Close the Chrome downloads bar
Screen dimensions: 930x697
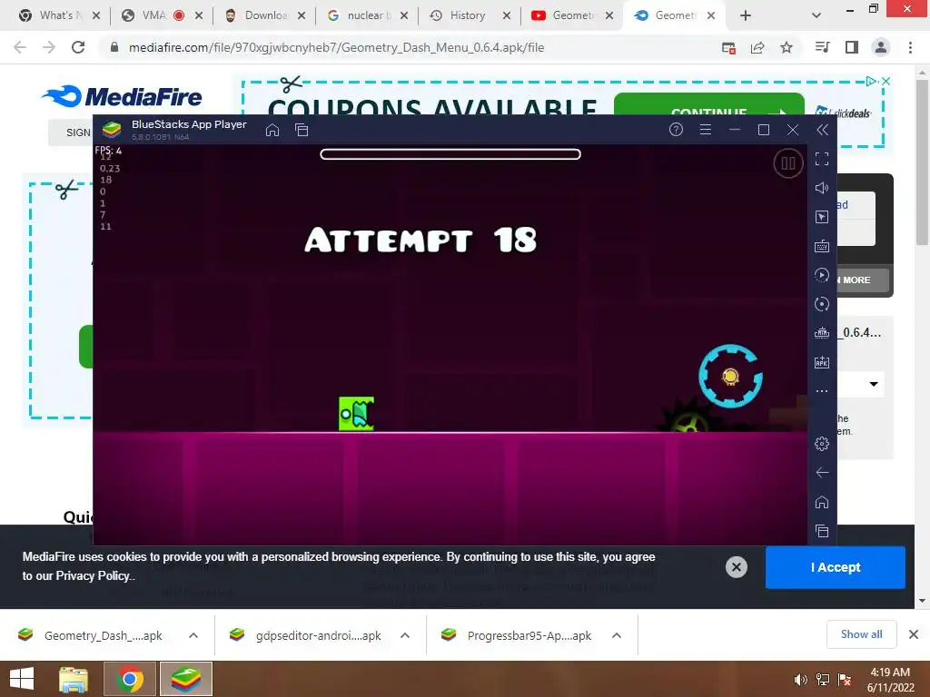pos(914,634)
